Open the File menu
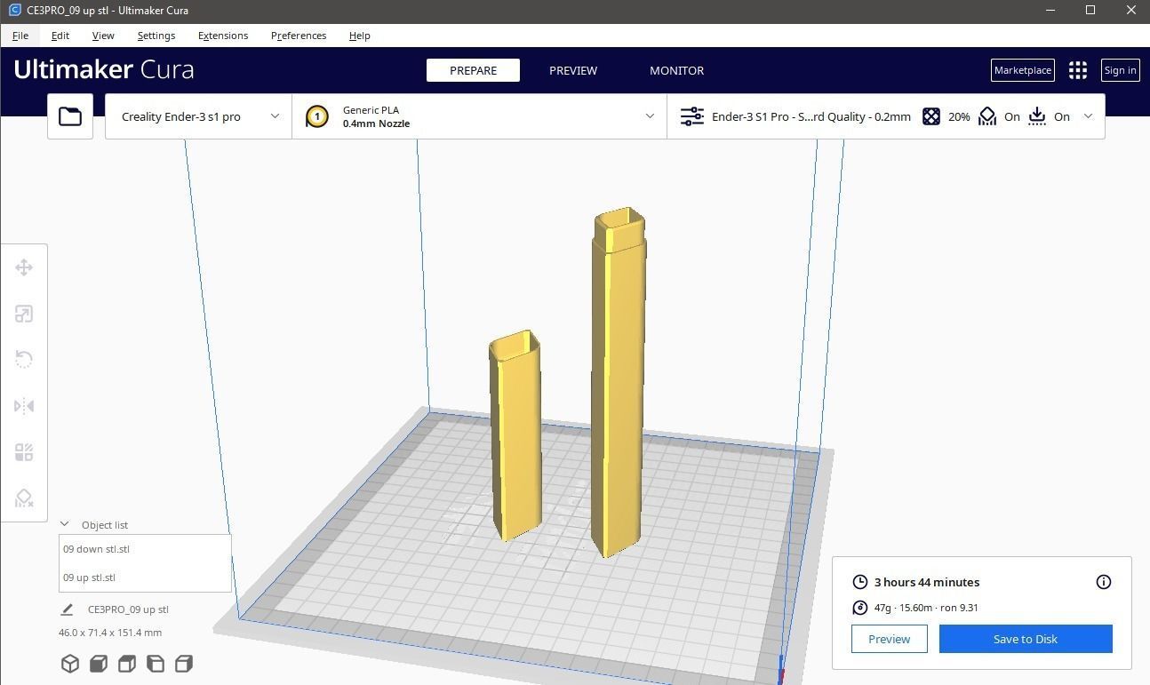This screenshot has width=1150, height=685. (20, 36)
